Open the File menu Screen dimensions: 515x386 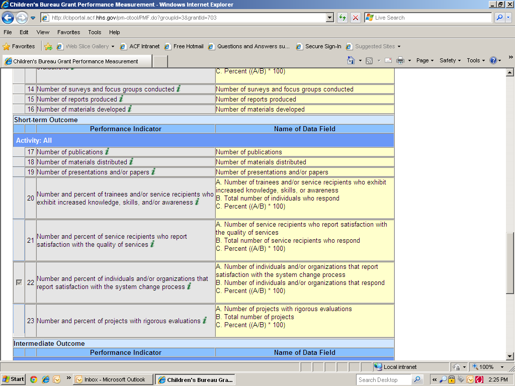8,32
